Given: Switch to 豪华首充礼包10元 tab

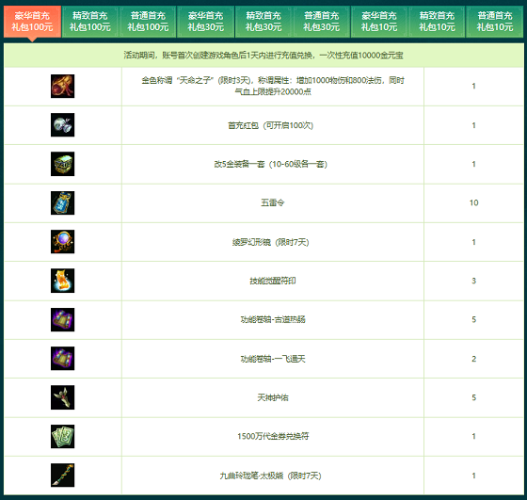Looking at the screenshot, I should [379, 22].
